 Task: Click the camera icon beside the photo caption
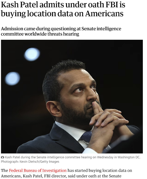(3, 157)
